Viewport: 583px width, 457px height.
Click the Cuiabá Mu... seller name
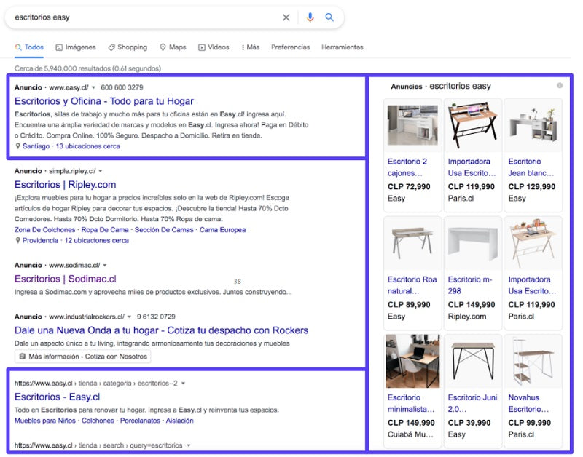click(x=410, y=434)
